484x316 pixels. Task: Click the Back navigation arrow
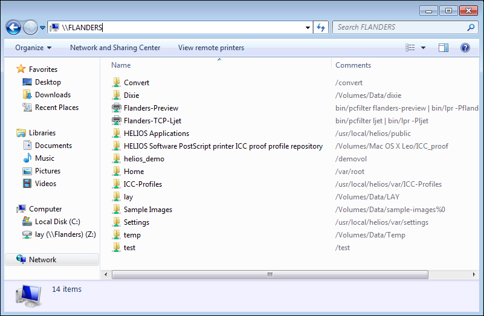[x=13, y=27]
